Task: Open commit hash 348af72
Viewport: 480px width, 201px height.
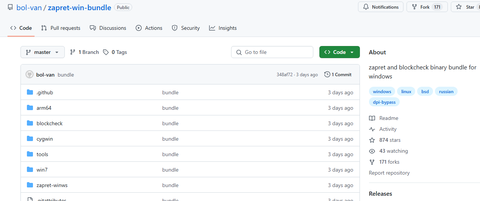Action: pos(285,75)
